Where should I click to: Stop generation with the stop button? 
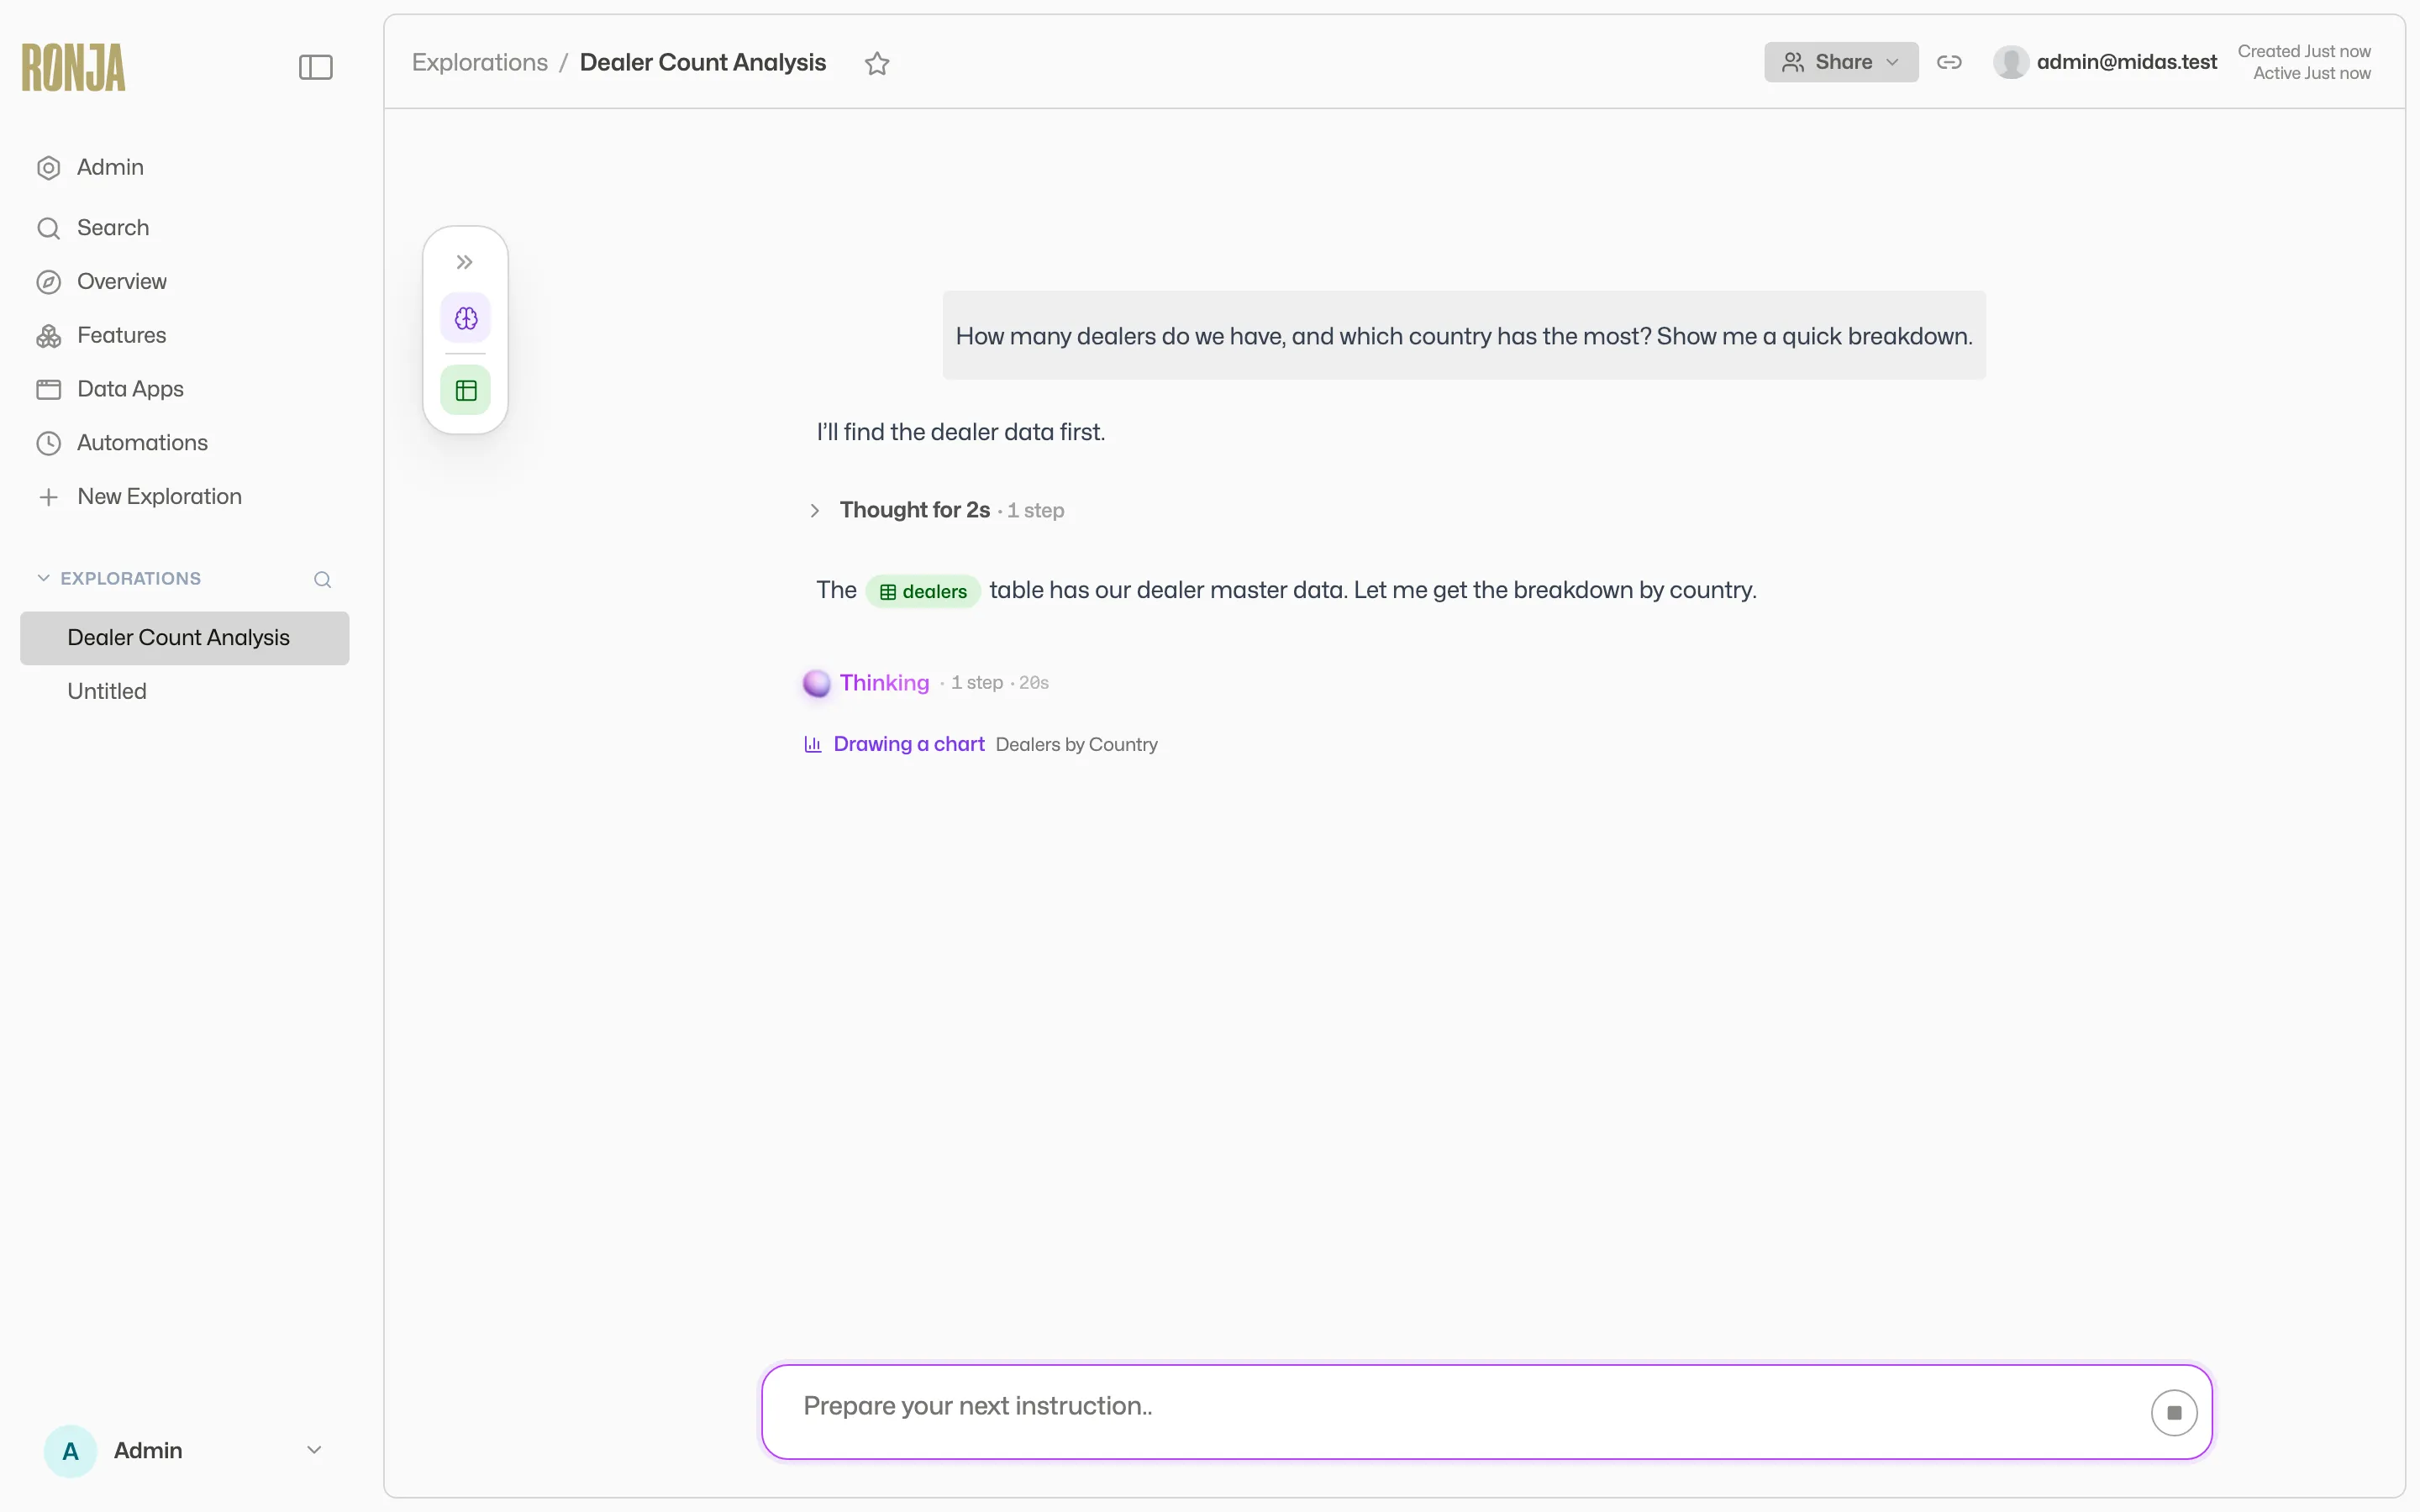point(2174,1412)
